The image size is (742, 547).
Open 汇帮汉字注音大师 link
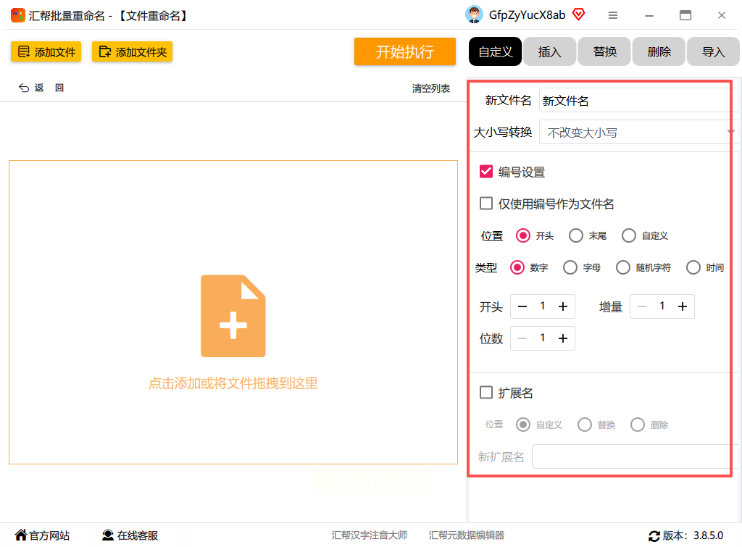[x=370, y=535]
